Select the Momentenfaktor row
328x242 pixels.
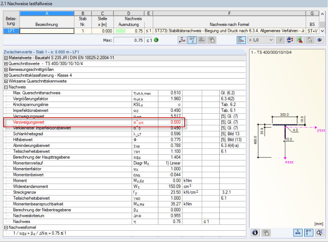124,169
